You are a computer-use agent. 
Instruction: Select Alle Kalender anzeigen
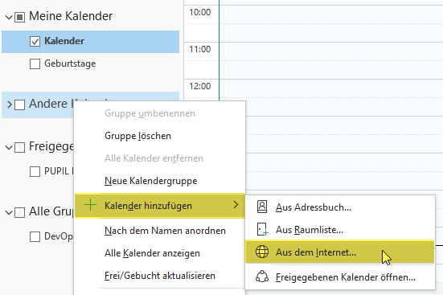pyautogui.click(x=160, y=253)
